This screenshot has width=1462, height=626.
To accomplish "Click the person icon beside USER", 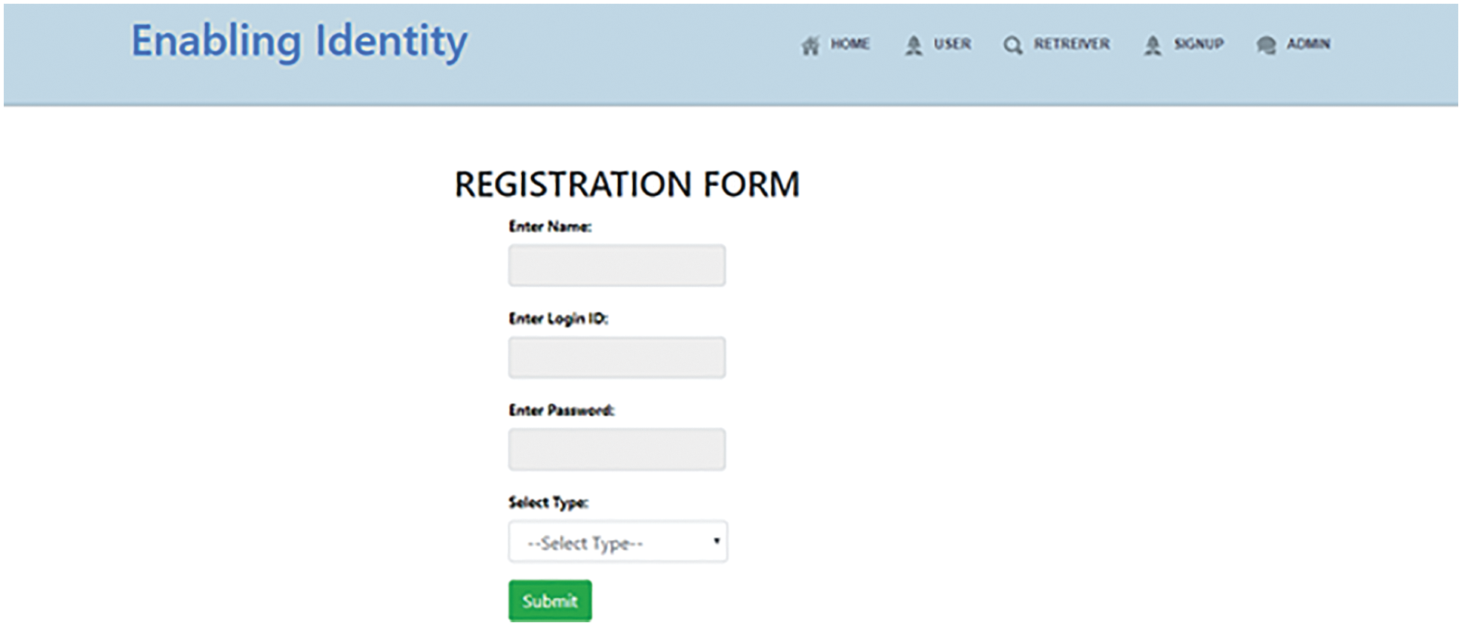I will click(914, 46).
